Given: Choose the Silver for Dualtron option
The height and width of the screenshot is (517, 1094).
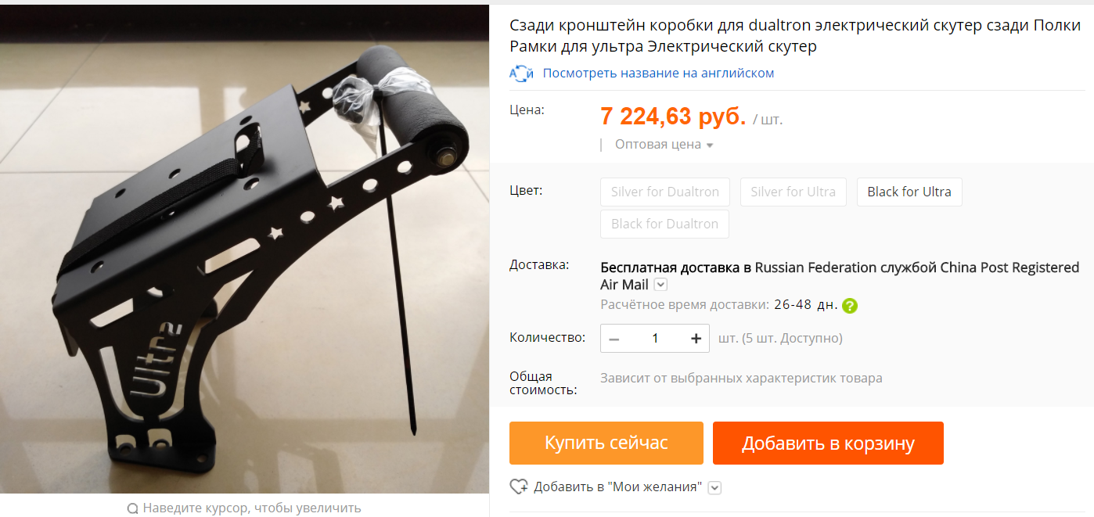Looking at the screenshot, I should click(x=665, y=192).
